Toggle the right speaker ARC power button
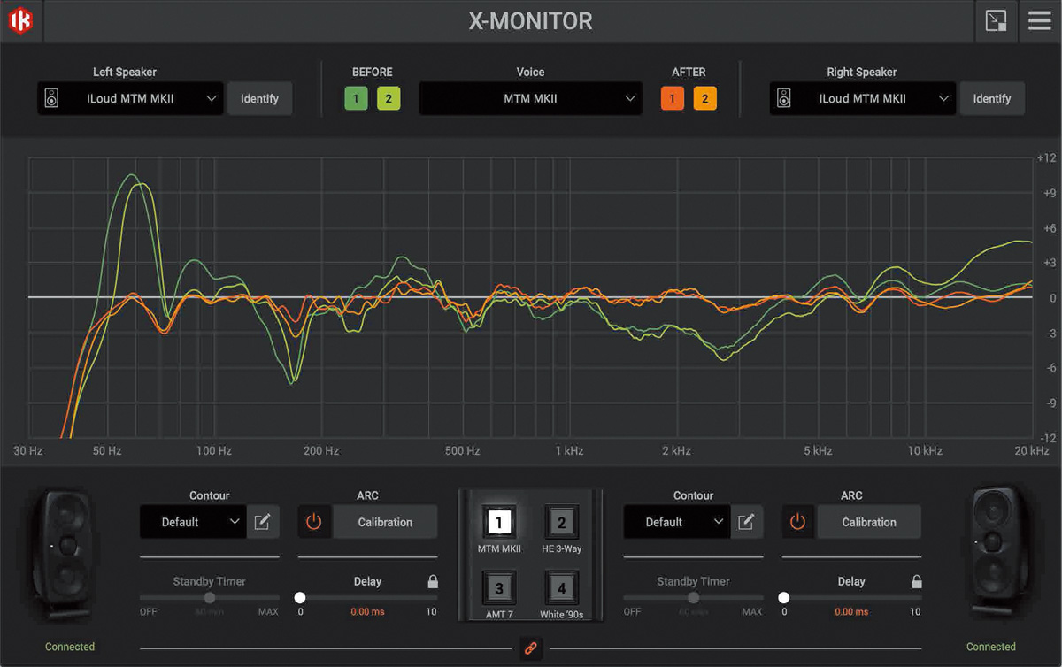The width and height of the screenshot is (1062, 667). pos(798,522)
